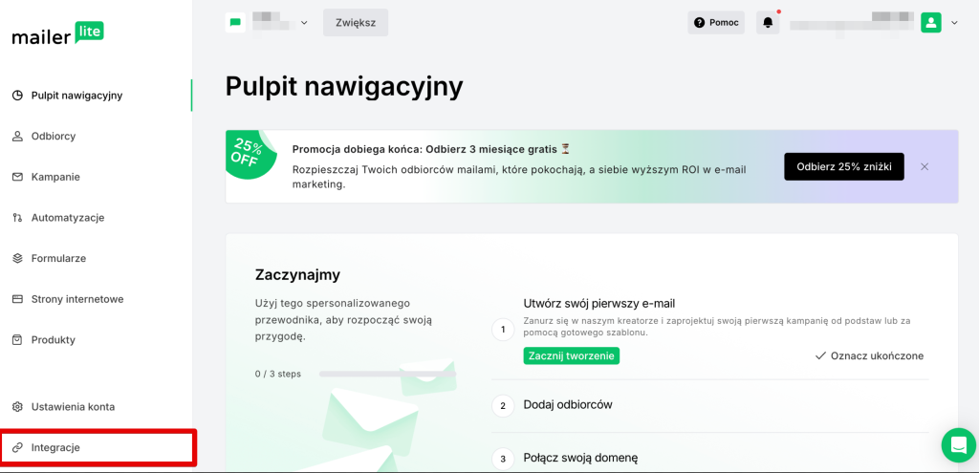
Task: Open the green chat support bubble
Action: [957, 444]
